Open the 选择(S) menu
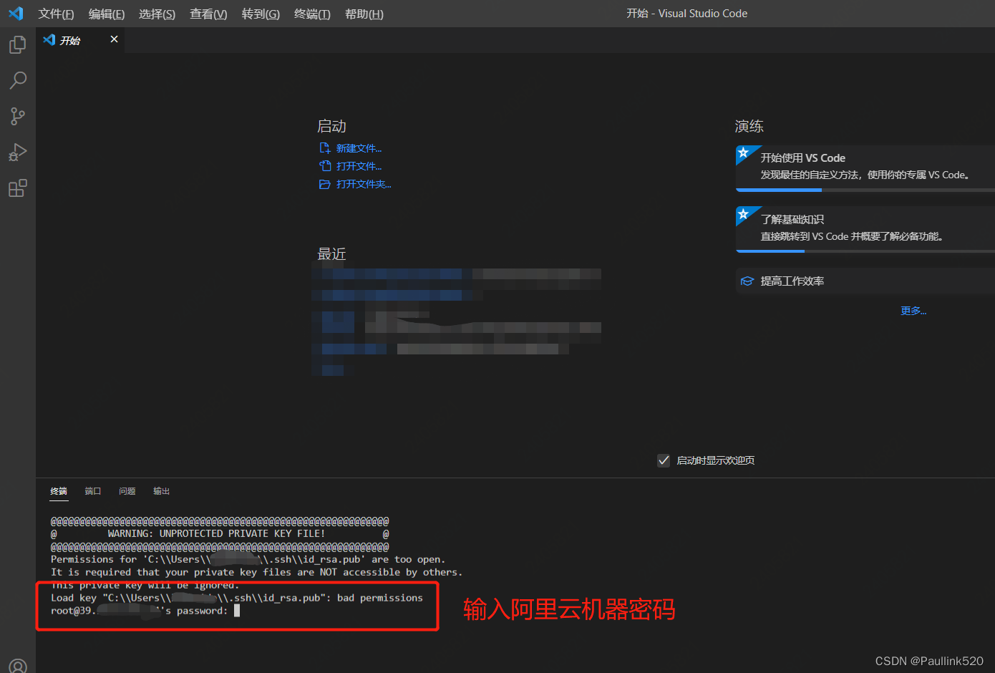 157,14
